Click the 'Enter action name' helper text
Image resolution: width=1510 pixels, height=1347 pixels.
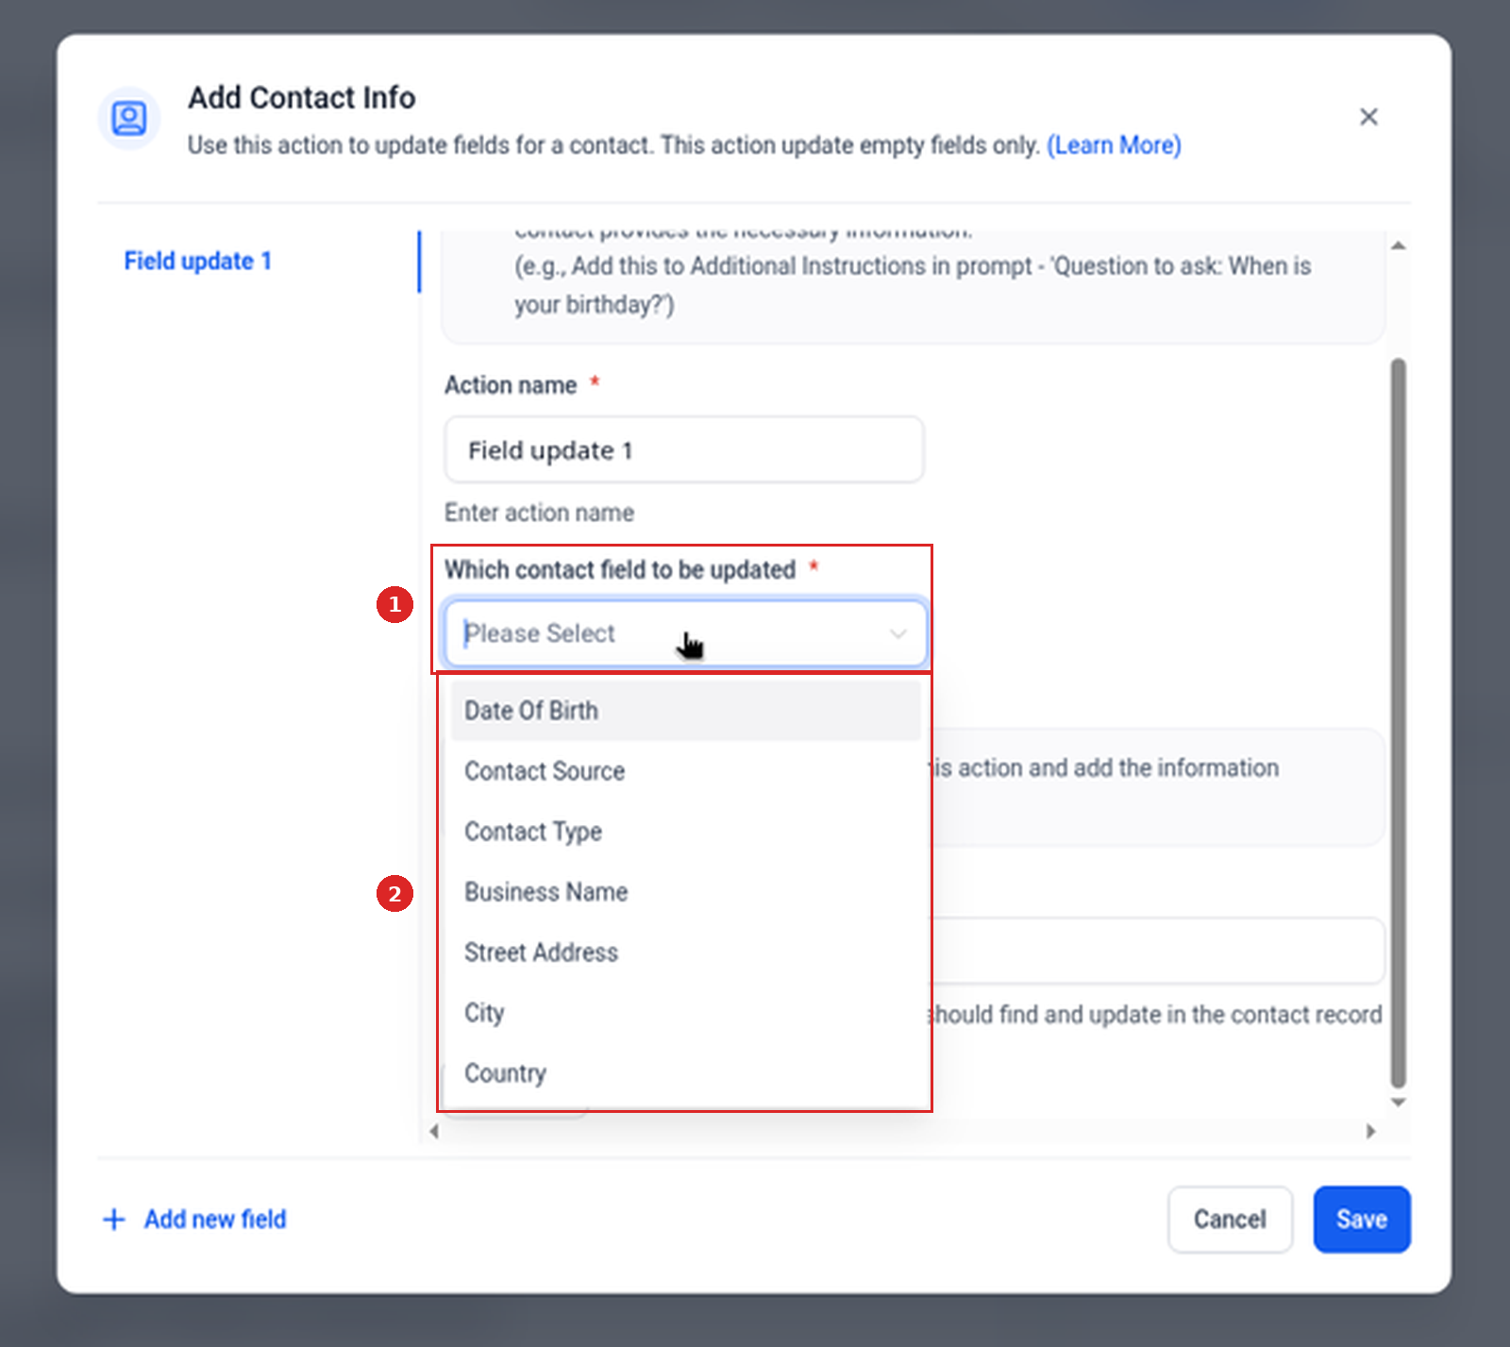[x=540, y=513]
